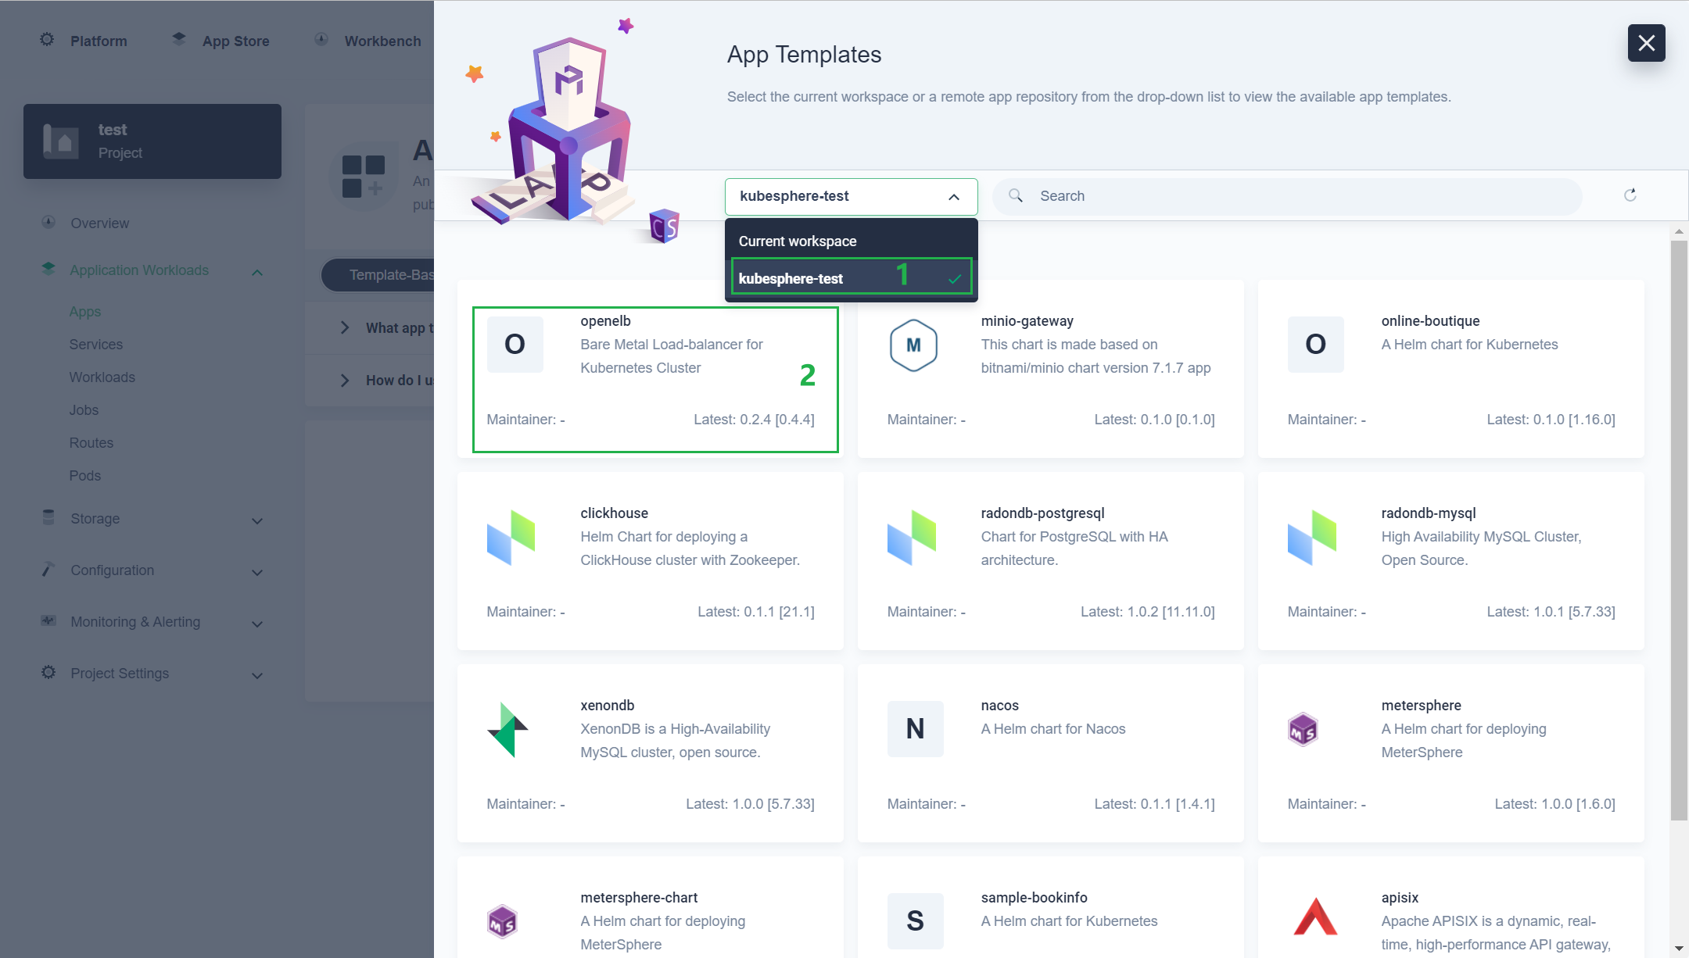
Task: Select Workloads in the sidebar
Action: (x=102, y=377)
